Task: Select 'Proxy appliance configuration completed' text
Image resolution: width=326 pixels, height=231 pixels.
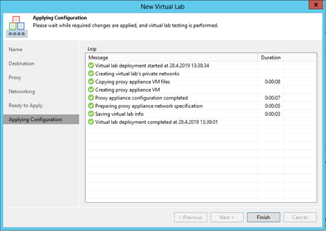Action: click(x=141, y=98)
